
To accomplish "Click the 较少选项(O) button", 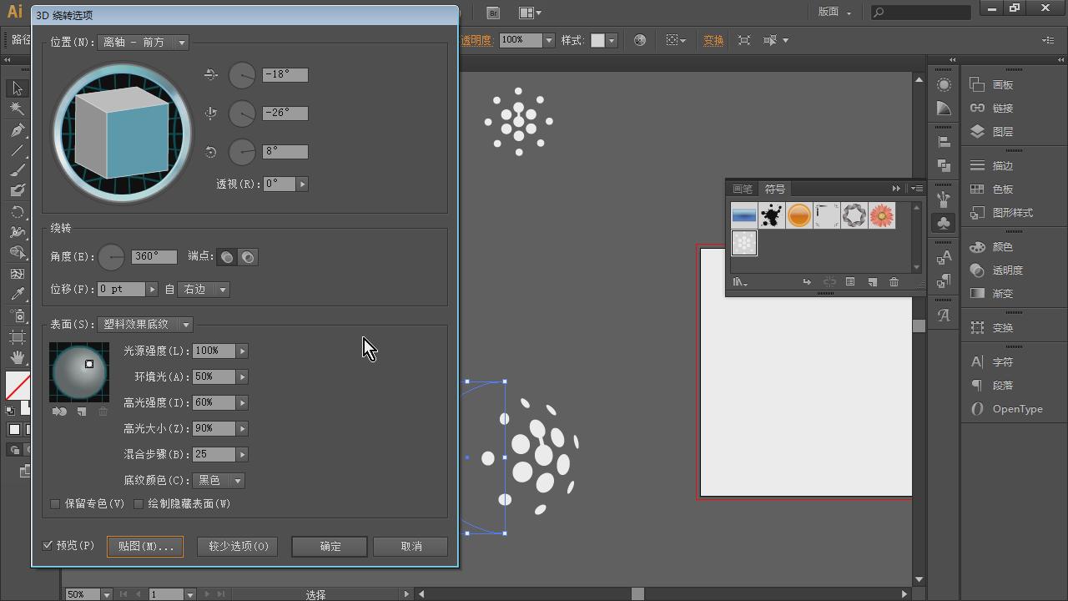I will pyautogui.click(x=238, y=546).
